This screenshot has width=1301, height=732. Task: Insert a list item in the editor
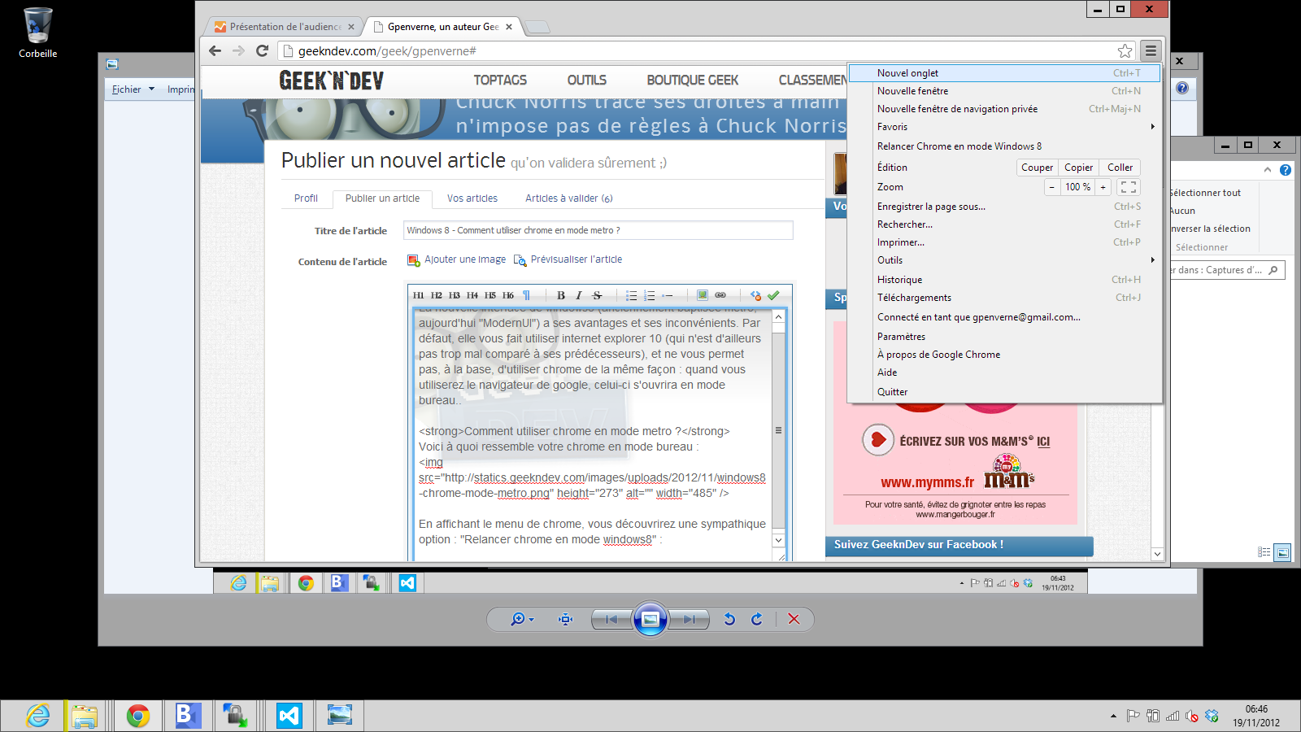coord(667,295)
